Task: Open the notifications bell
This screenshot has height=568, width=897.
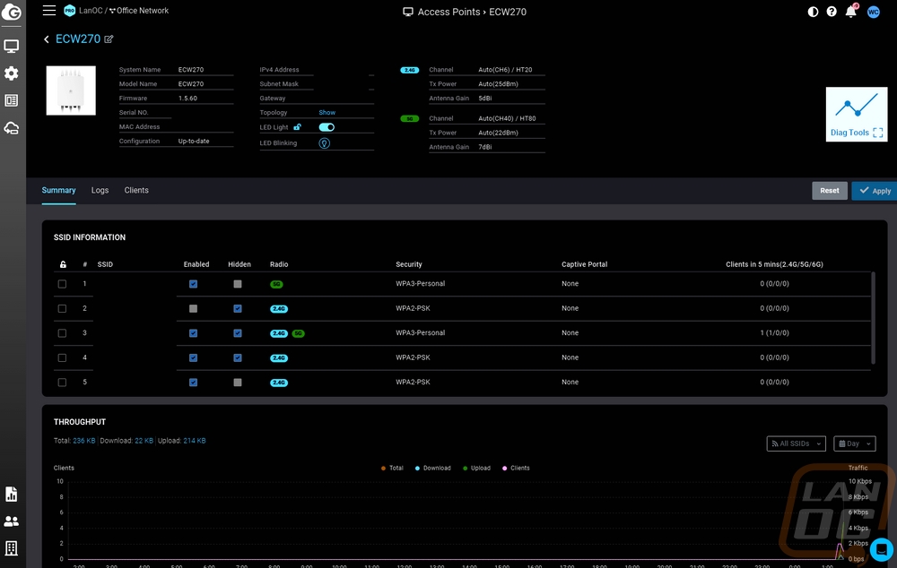Action: click(x=850, y=12)
